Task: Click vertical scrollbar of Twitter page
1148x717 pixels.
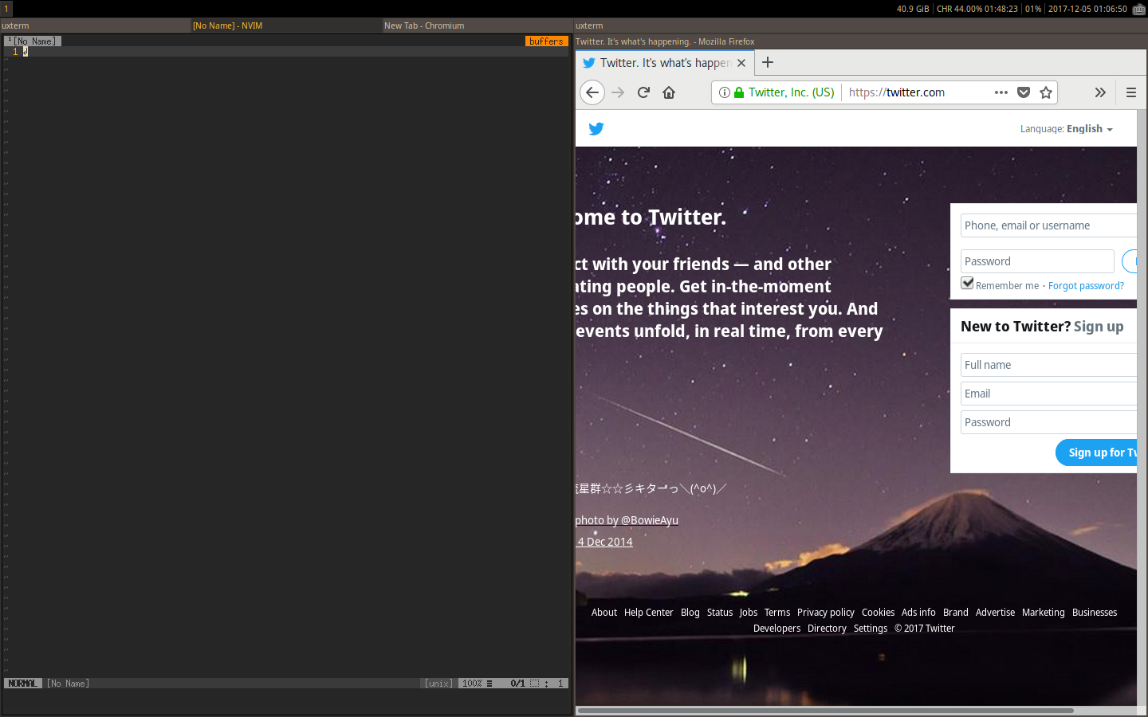Action: coord(1142,406)
